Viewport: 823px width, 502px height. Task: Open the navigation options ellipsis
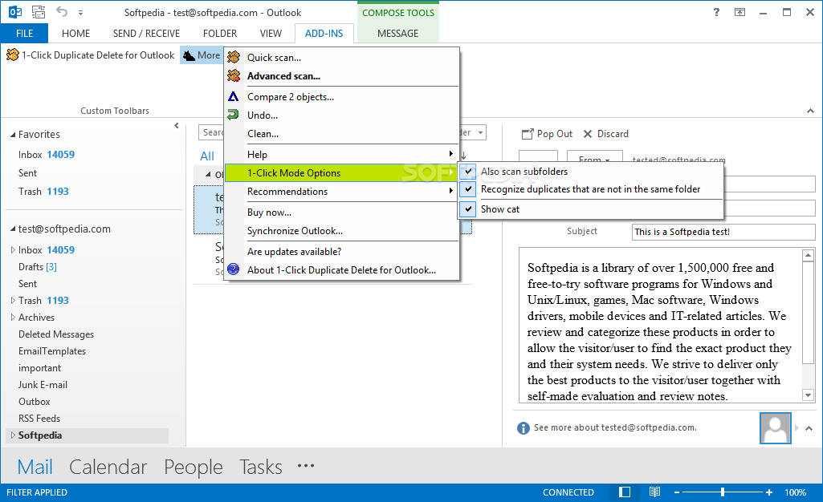pyautogui.click(x=305, y=465)
